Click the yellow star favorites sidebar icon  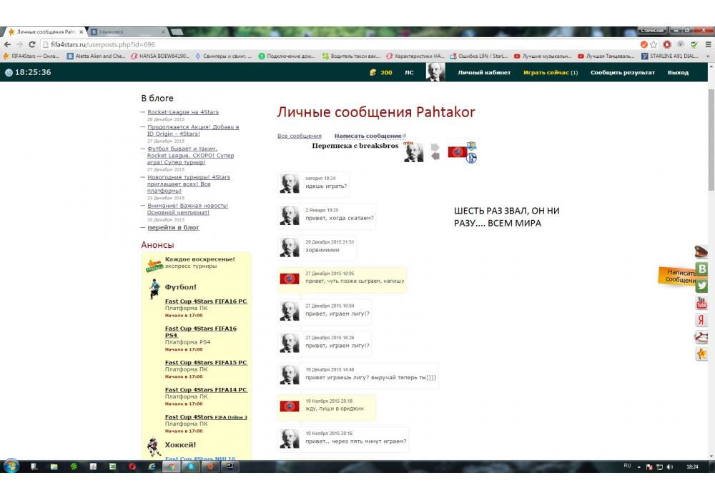[x=702, y=354]
